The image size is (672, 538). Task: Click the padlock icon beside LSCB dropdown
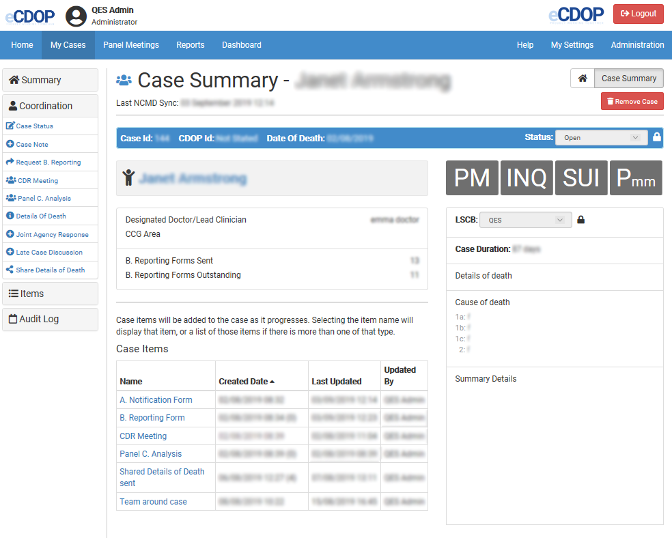coord(580,220)
